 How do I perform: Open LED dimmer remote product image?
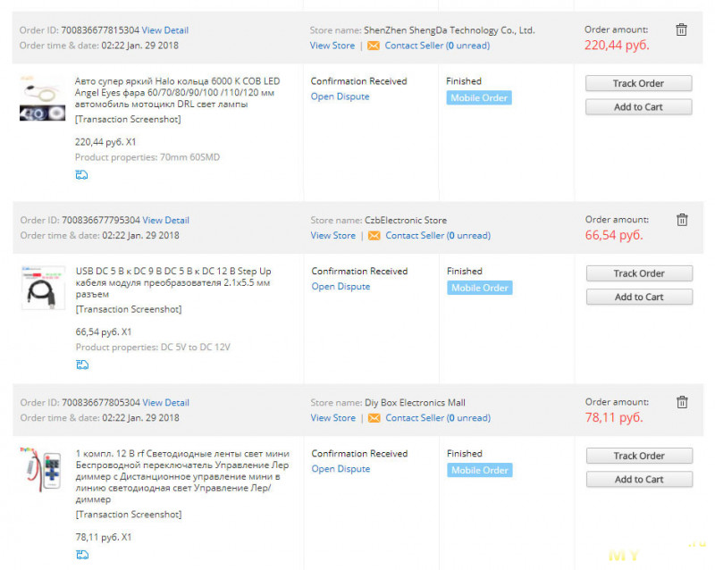coord(41,470)
